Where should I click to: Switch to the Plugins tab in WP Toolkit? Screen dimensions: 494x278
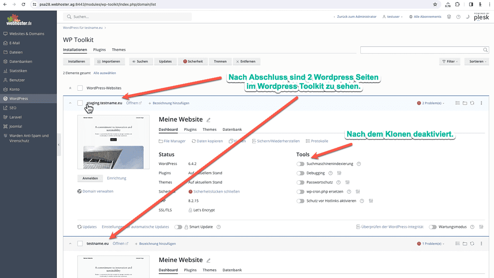point(99,49)
